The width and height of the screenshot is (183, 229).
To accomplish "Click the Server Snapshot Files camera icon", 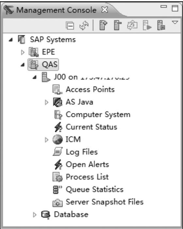I will click(x=58, y=203).
